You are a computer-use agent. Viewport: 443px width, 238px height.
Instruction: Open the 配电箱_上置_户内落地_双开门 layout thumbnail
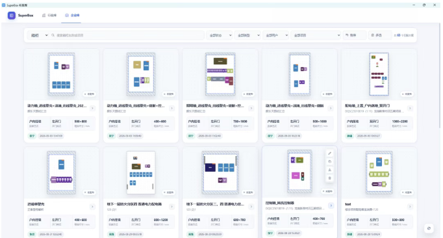coord(379,74)
